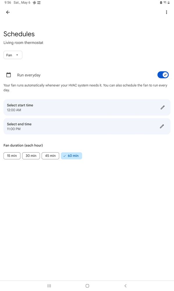174x291 pixels.
Task: Select the 15 min fan duration
Action: point(12,156)
